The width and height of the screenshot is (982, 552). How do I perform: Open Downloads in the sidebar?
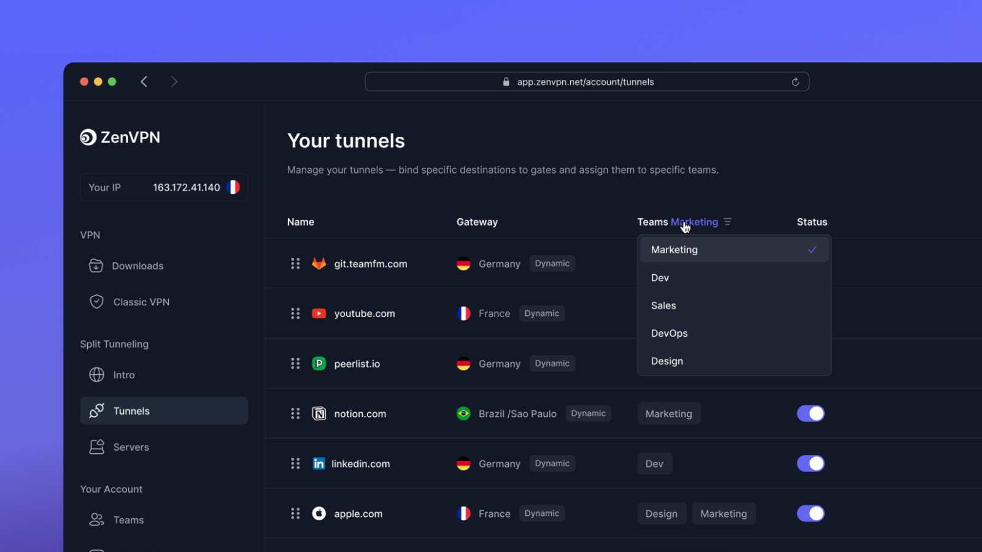(x=164, y=266)
